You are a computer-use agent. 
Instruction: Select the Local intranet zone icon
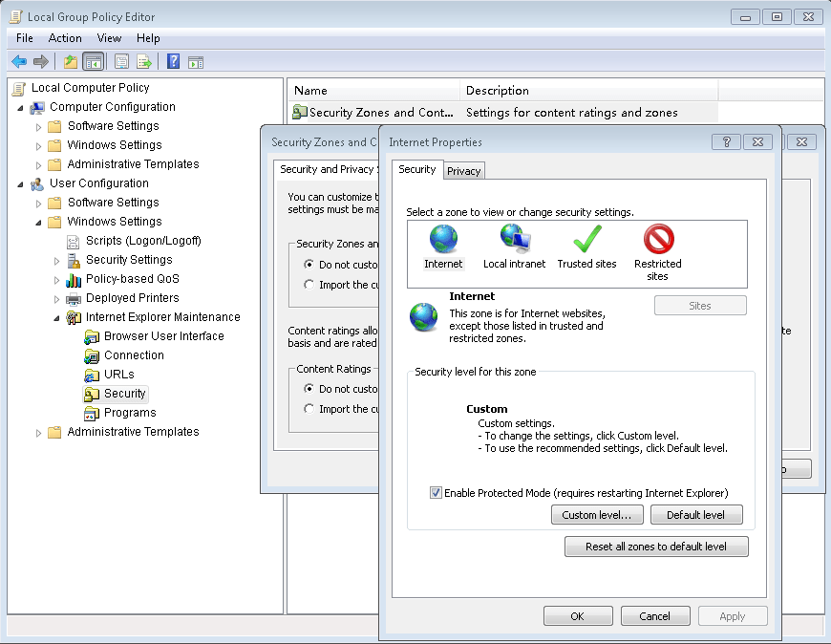(x=515, y=239)
